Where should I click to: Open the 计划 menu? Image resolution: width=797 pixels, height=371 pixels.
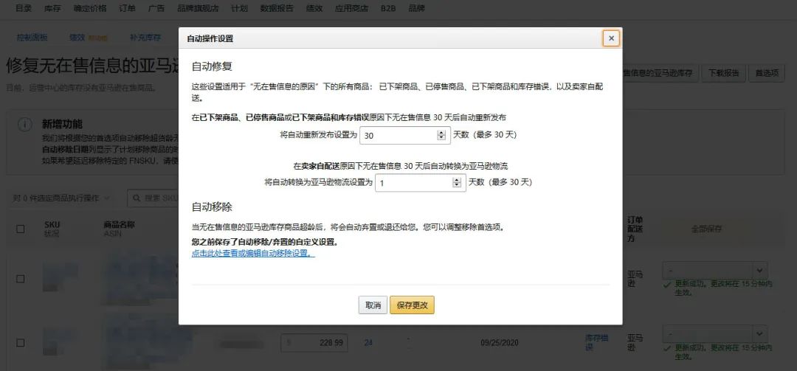click(239, 8)
